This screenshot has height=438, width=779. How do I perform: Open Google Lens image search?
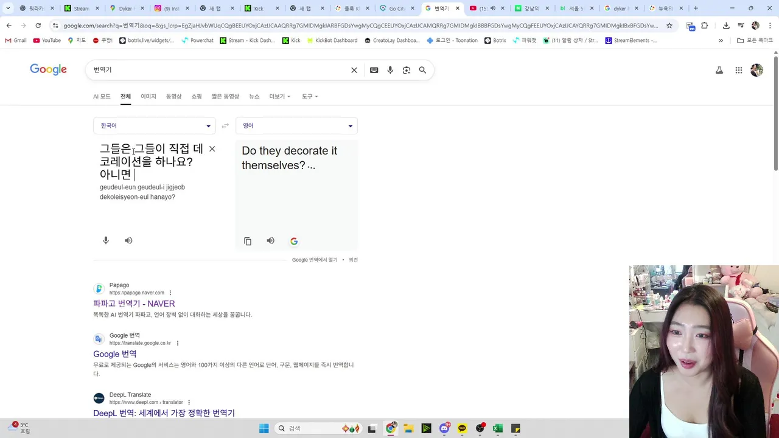[407, 70]
